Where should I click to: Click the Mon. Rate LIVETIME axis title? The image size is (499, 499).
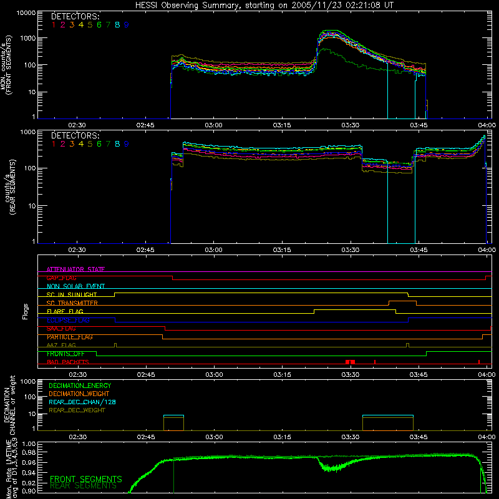click(x=11, y=468)
